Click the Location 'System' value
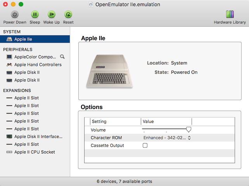 pyautogui.click(x=179, y=63)
